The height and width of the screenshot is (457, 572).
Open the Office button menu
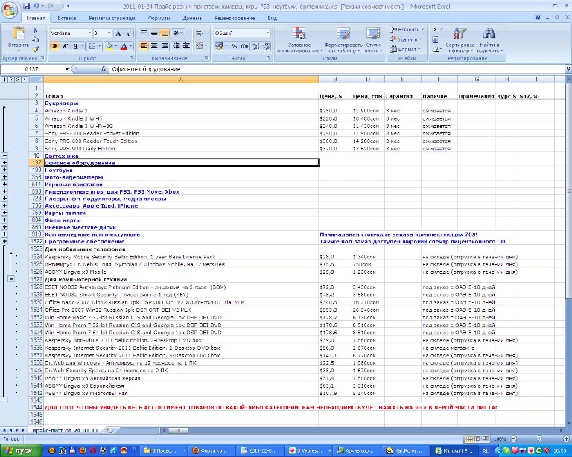click(x=9, y=9)
